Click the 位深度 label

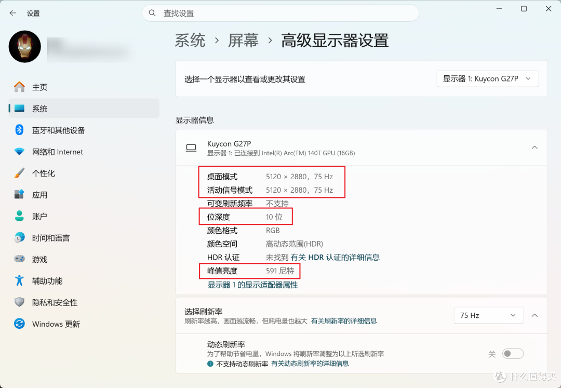(218, 217)
